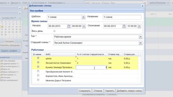
Task: Click Ставка пер... column header
Action: (115, 54)
